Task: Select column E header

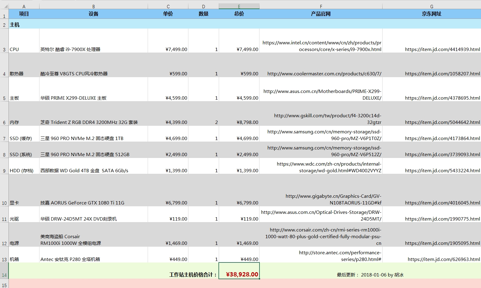Action: pyautogui.click(x=239, y=6)
